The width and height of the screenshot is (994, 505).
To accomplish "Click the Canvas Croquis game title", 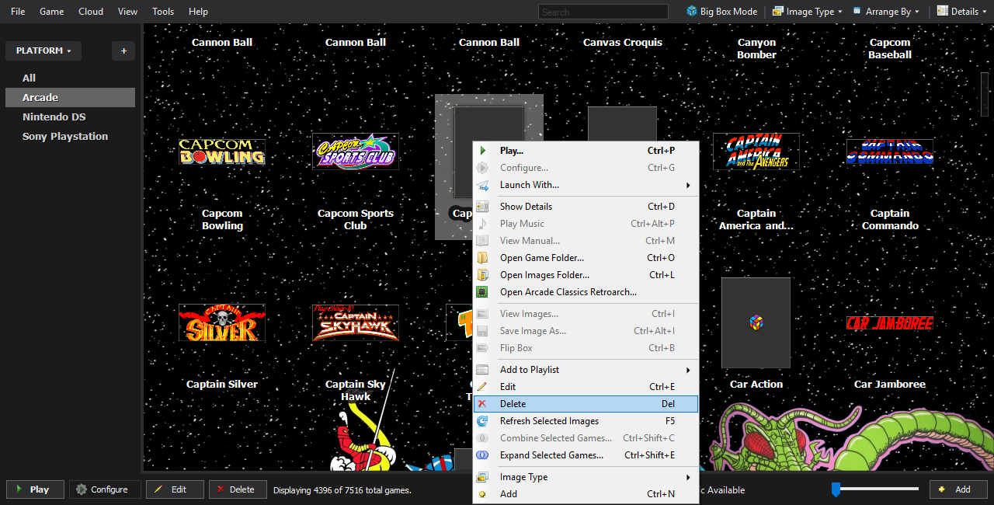I will pos(623,43).
